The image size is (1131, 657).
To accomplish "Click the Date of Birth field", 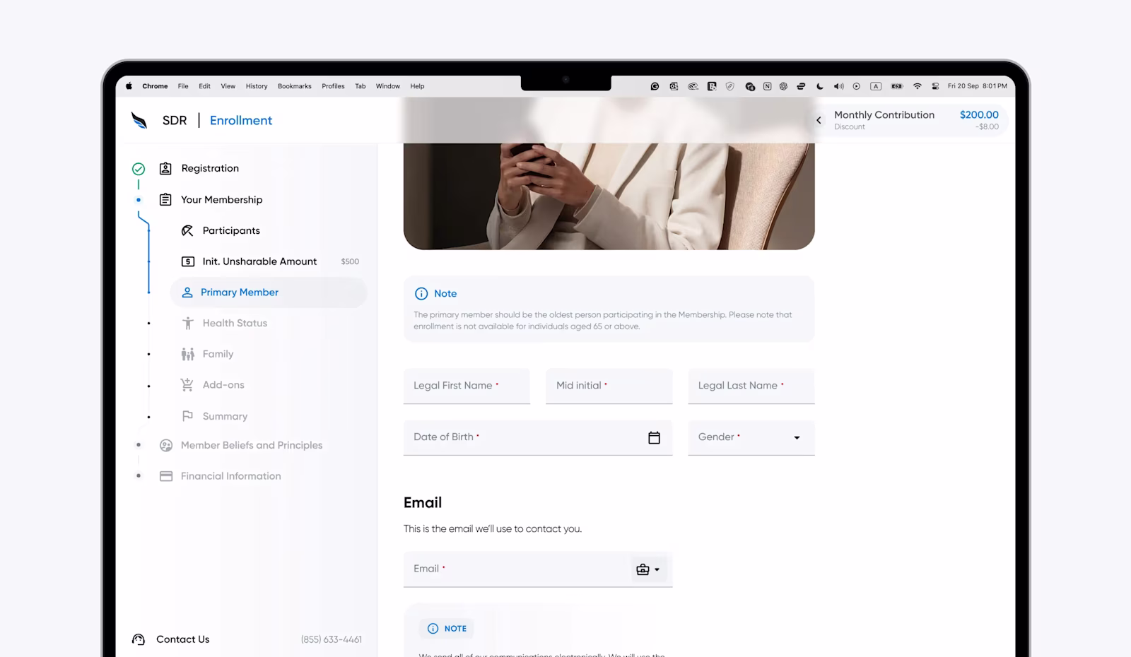I will [538, 438].
